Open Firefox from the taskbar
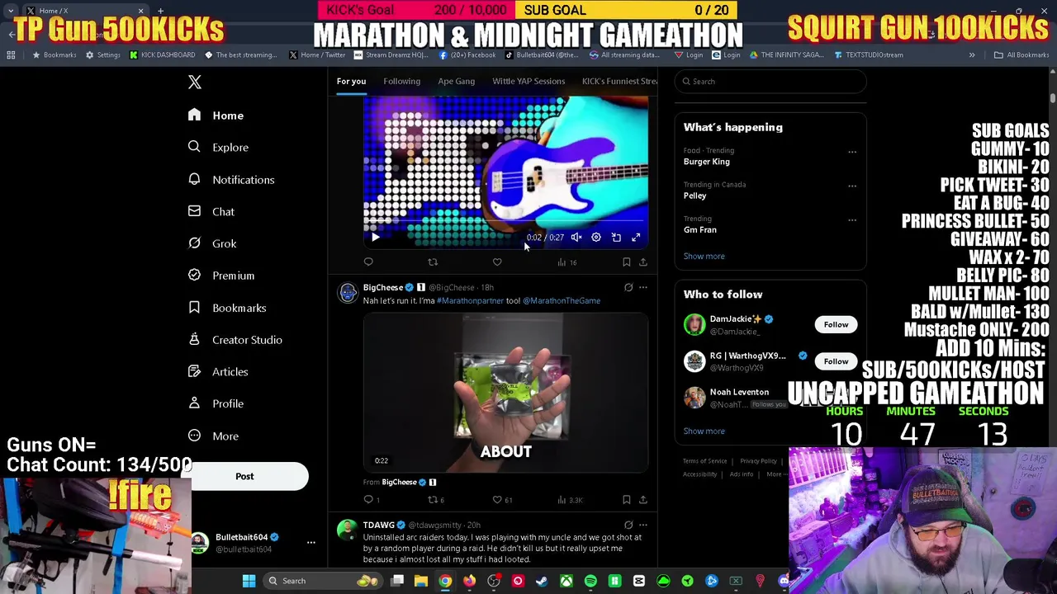Viewport: 1057px width, 594px height. tap(469, 581)
